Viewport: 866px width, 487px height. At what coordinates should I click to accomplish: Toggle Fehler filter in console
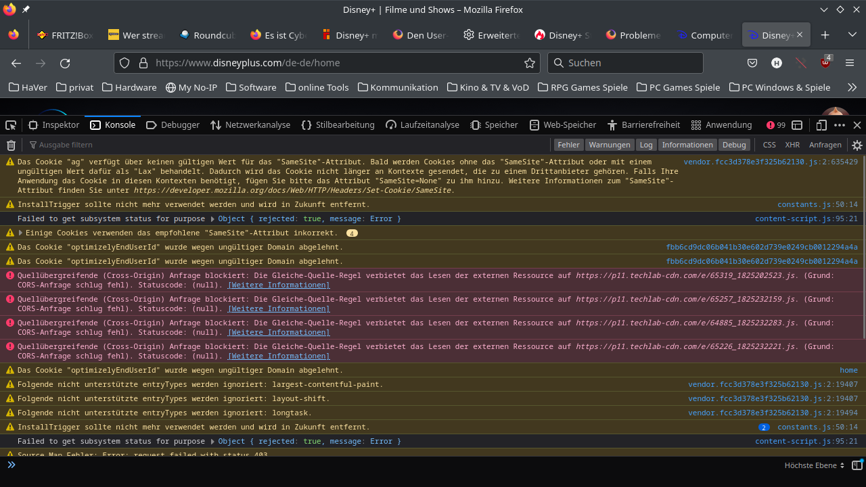[x=568, y=145]
